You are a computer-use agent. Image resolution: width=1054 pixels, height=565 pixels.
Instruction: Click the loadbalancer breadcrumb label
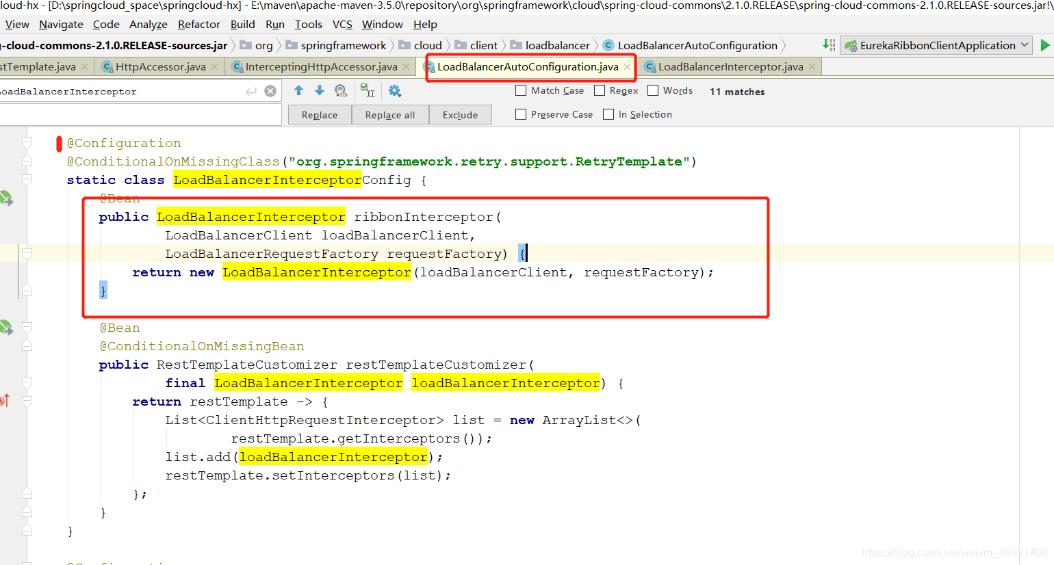(x=558, y=45)
